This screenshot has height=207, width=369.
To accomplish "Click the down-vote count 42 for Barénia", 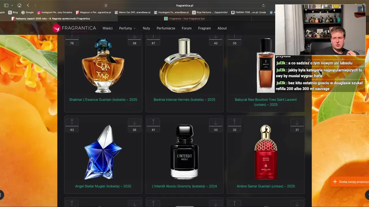I will click(216, 43).
